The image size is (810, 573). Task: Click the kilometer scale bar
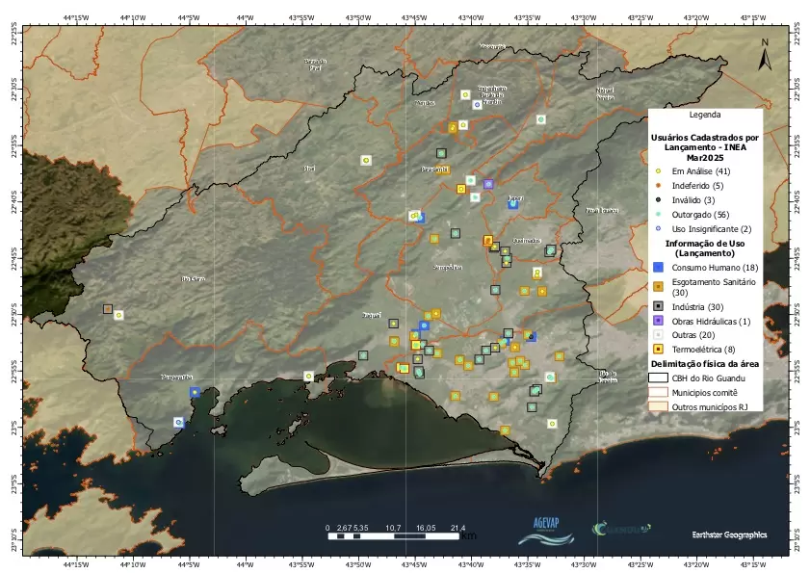tap(397, 535)
